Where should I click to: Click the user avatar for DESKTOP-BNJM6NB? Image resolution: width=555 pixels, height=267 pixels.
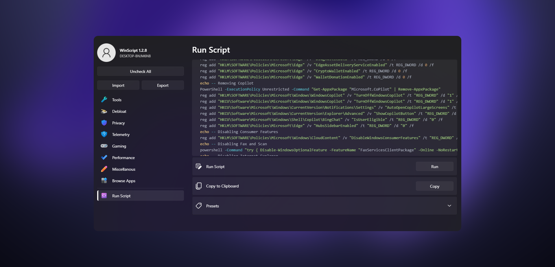[x=106, y=53]
